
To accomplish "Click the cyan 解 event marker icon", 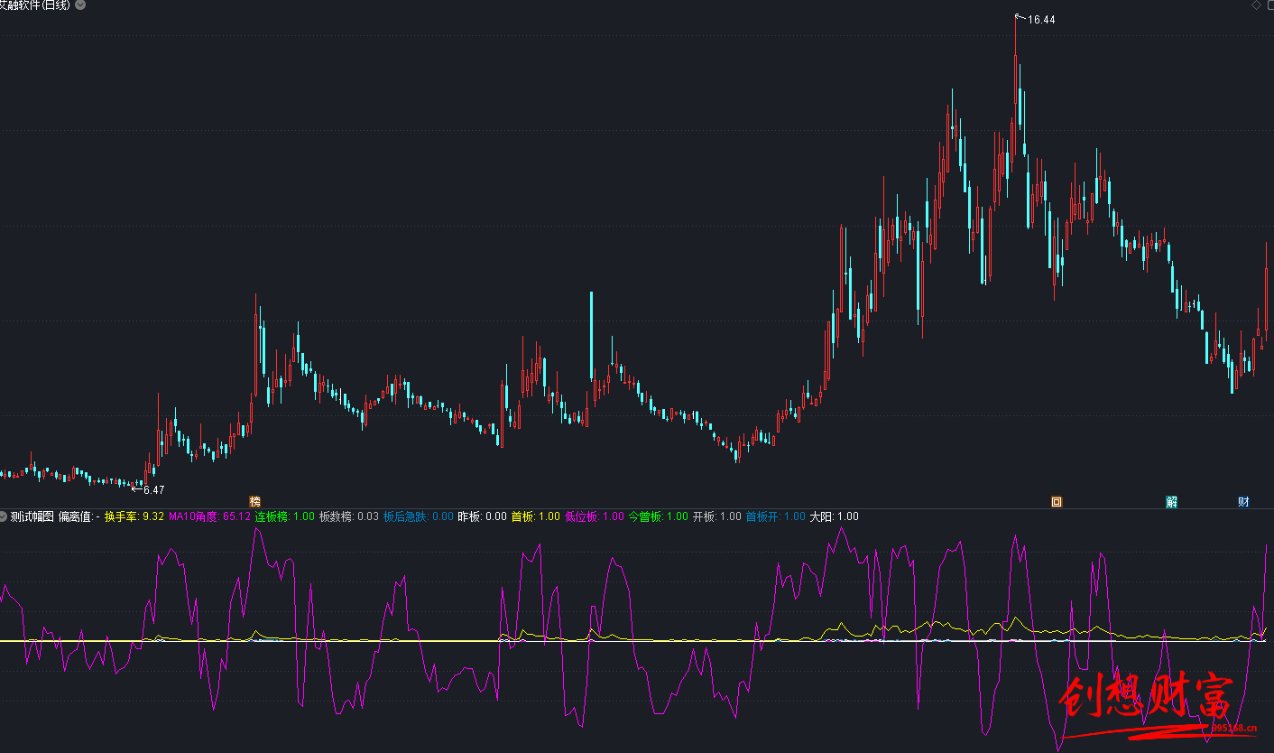I will [1171, 502].
